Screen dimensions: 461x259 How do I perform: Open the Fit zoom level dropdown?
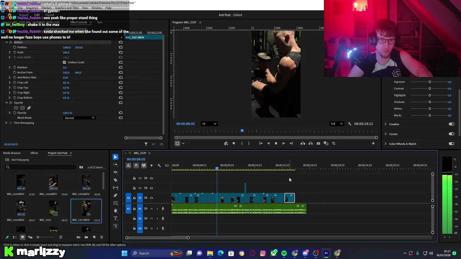click(x=209, y=124)
